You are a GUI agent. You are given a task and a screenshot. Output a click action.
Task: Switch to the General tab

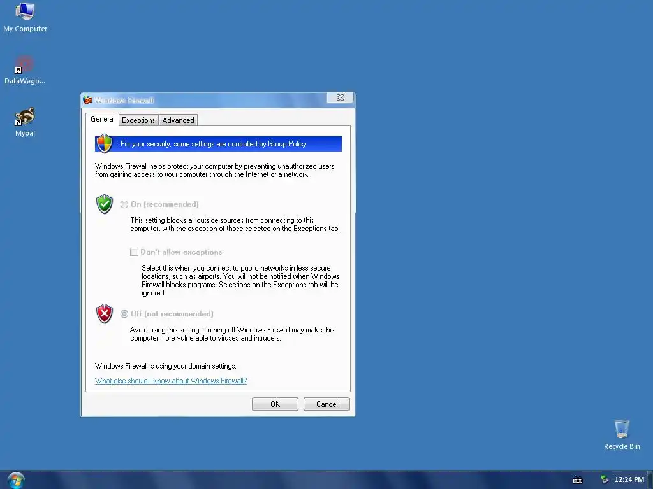pyautogui.click(x=103, y=119)
